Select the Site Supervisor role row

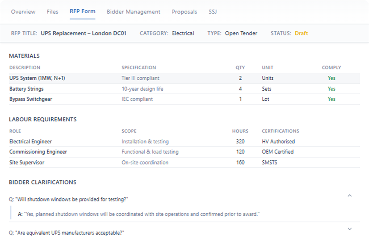point(27,163)
